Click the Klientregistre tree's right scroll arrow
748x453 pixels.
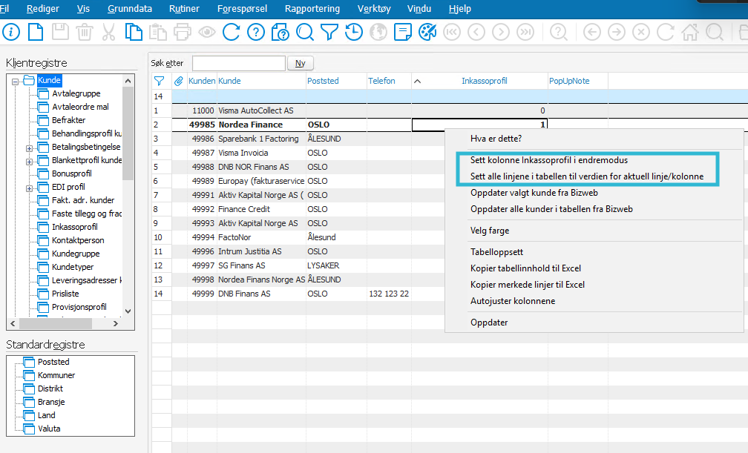click(116, 323)
